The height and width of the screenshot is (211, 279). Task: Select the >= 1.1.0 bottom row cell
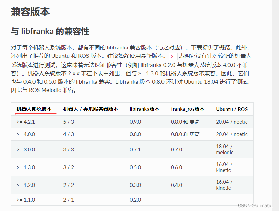coord(24,200)
